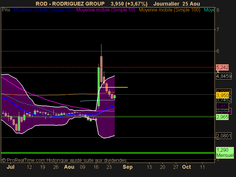This screenshot has width=236, height=177.
Task: Select the Moyenne mobile (Simple 100) legend
Action: (x=169, y=10)
